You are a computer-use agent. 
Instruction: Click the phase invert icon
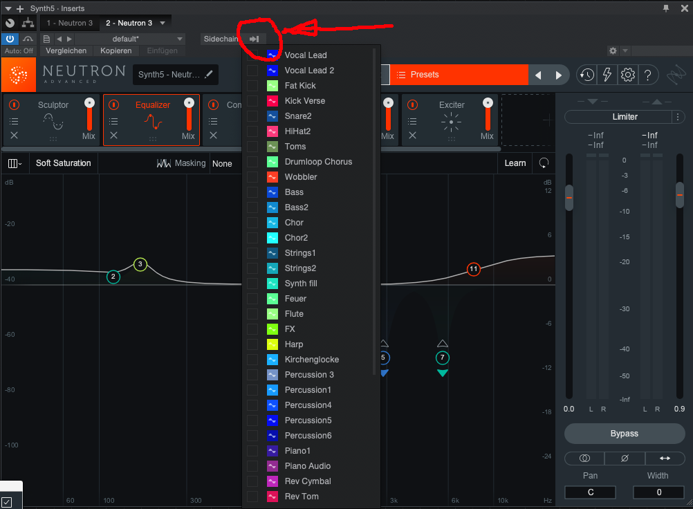(625, 459)
